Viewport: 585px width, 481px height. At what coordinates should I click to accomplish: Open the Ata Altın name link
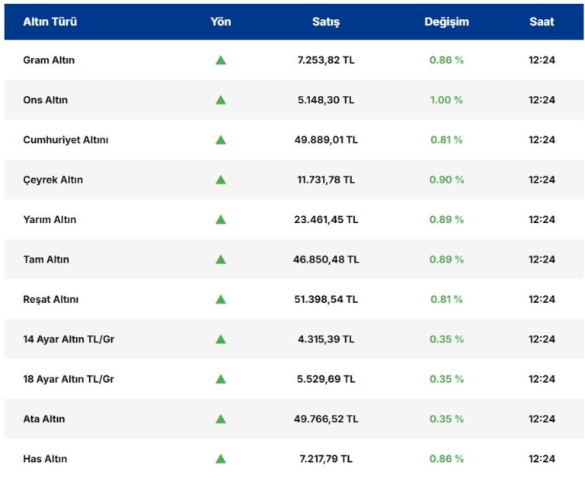(x=44, y=419)
